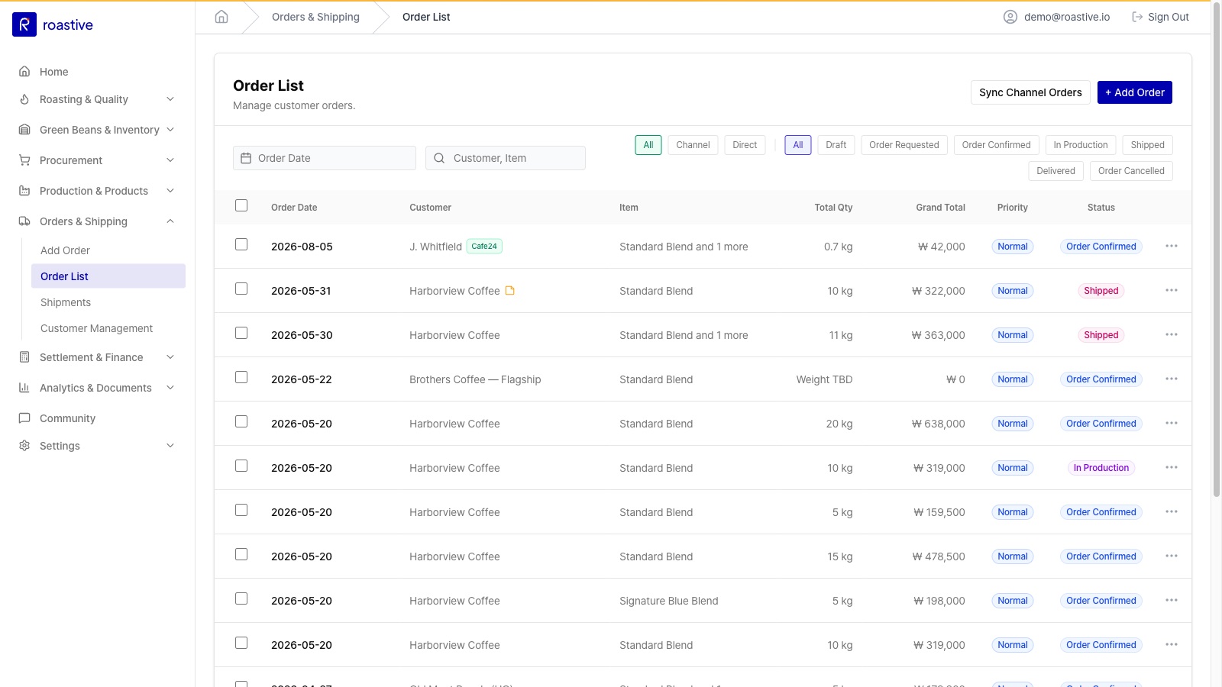The height and width of the screenshot is (687, 1222).
Task: Click the + Add Order button
Action: [x=1135, y=92]
